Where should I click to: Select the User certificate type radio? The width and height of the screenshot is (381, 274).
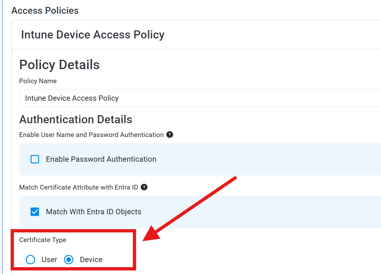click(x=30, y=260)
